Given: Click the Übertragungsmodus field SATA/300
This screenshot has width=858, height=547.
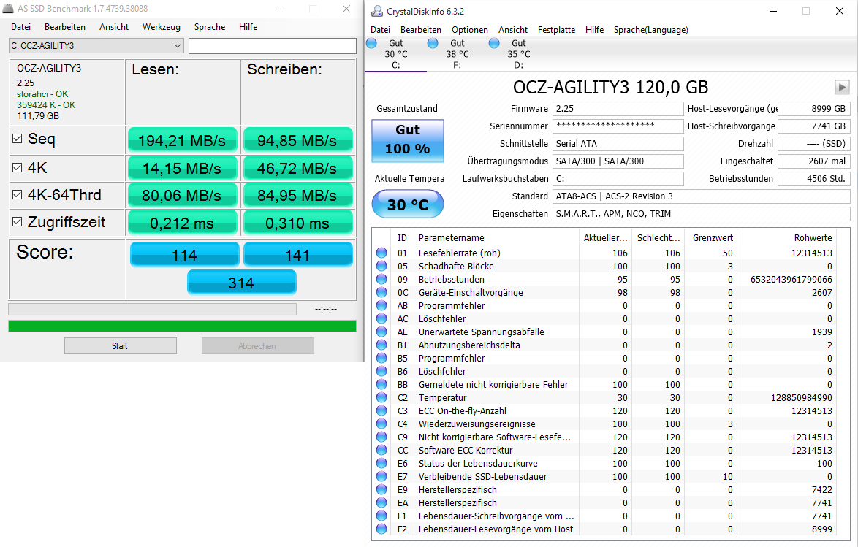Looking at the screenshot, I should pyautogui.click(x=618, y=161).
